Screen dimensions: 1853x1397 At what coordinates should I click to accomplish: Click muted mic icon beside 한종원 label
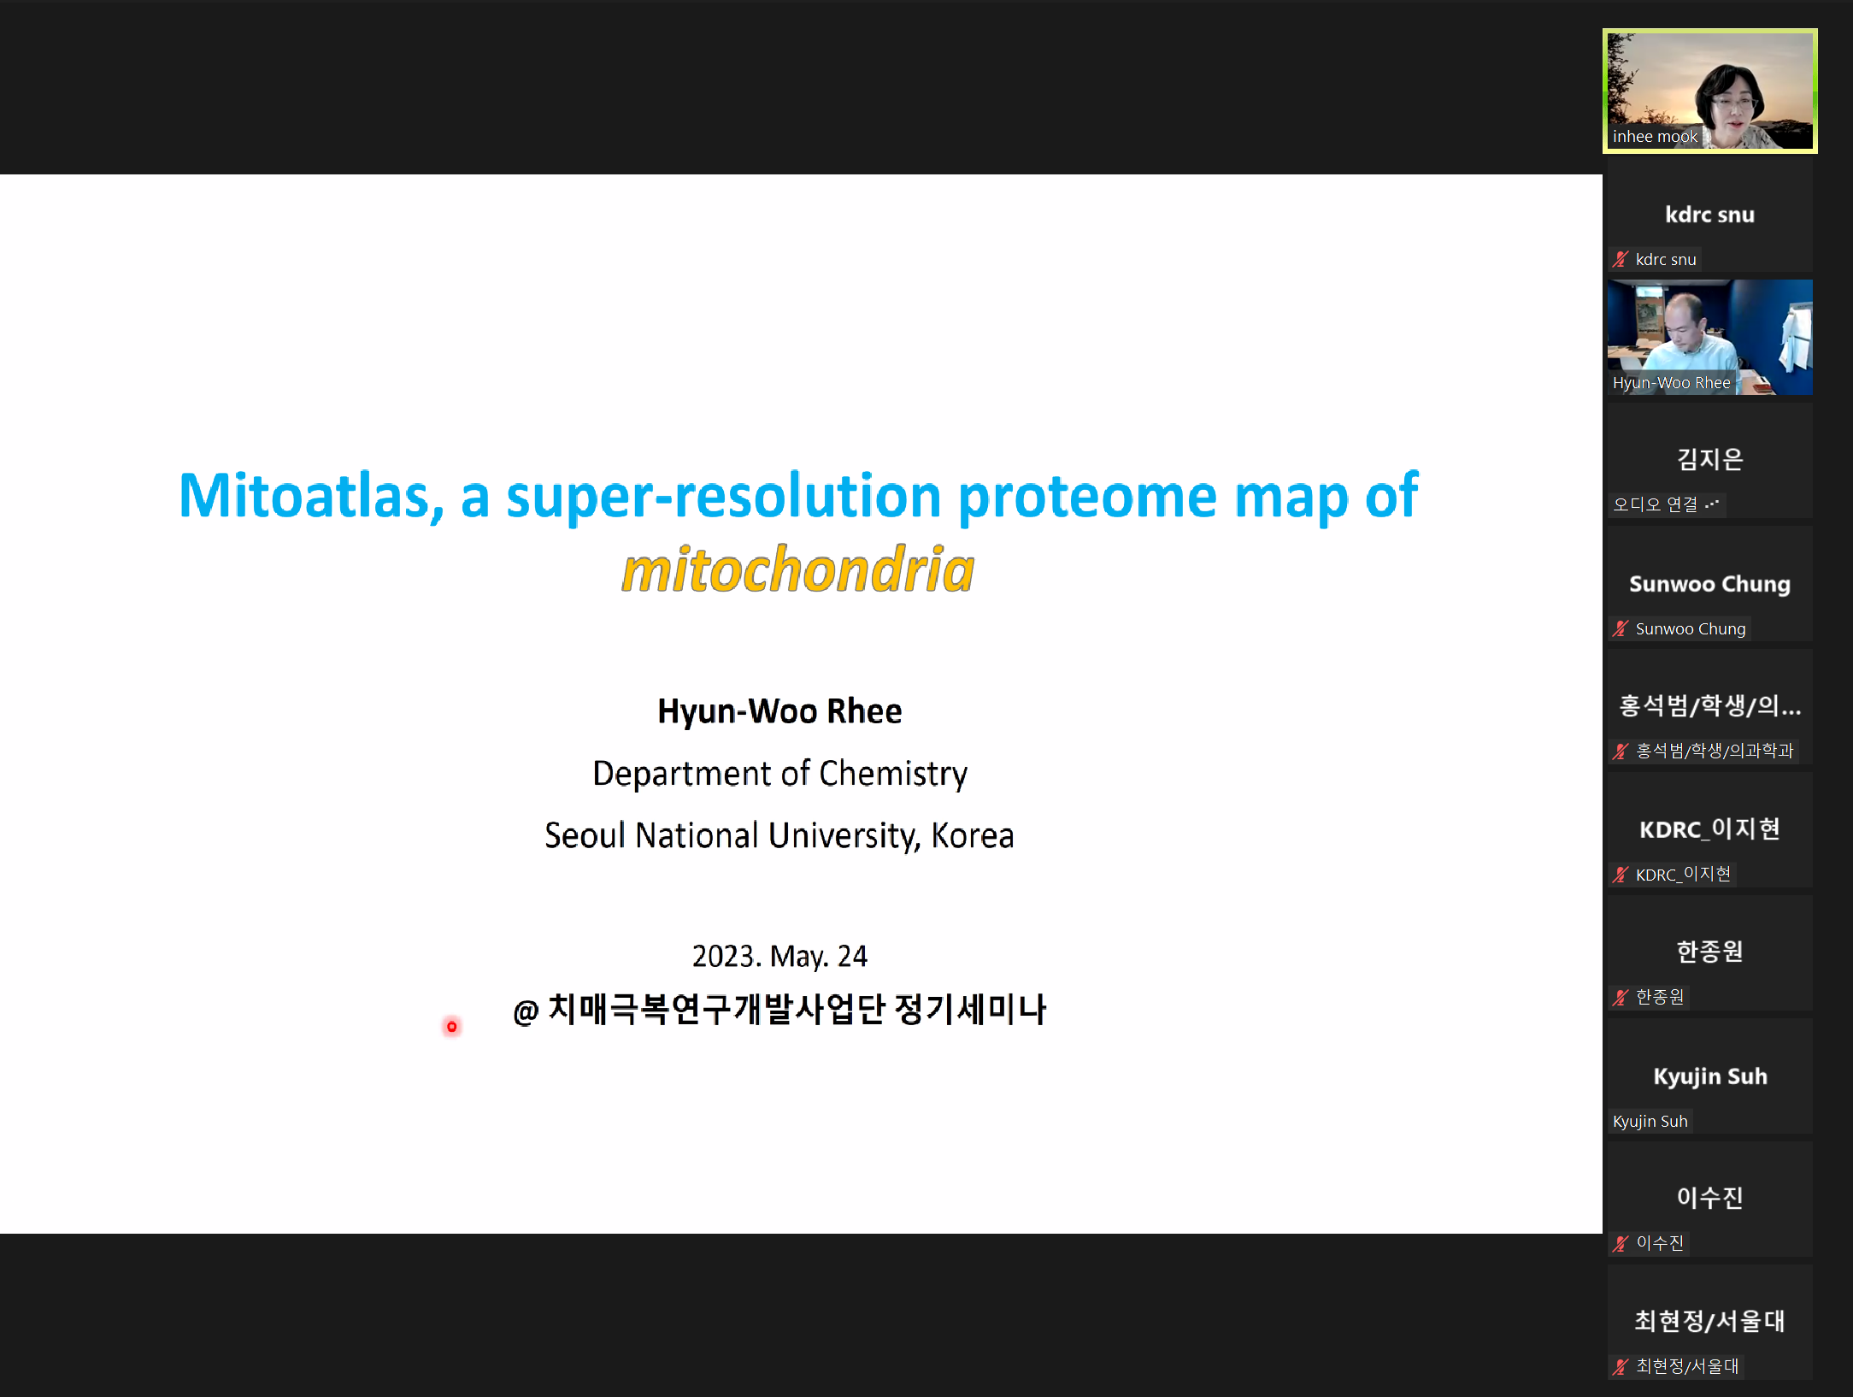point(1621,997)
